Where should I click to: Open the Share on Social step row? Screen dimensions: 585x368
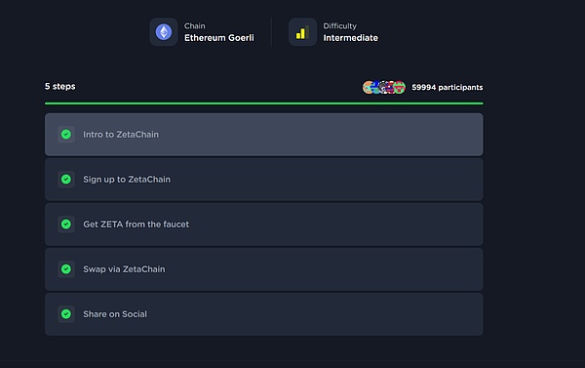point(264,314)
